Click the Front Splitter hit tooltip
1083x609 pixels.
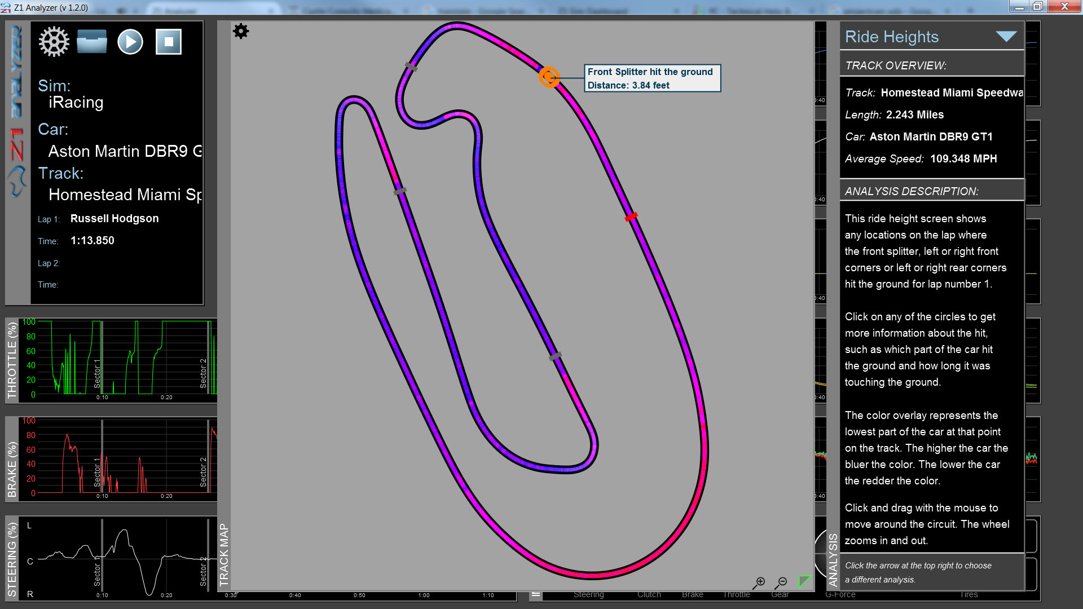[653, 78]
